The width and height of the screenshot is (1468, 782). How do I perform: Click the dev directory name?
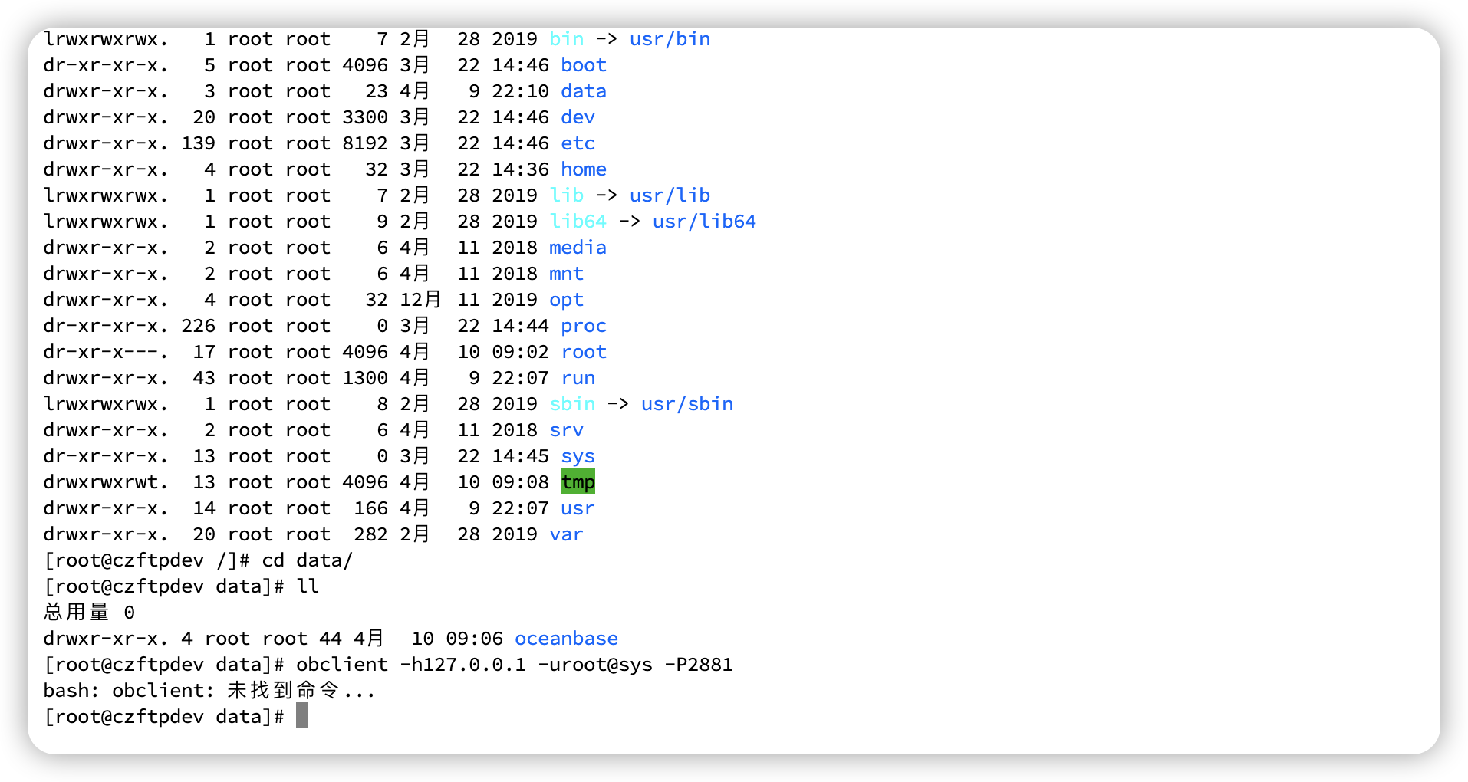pos(578,117)
